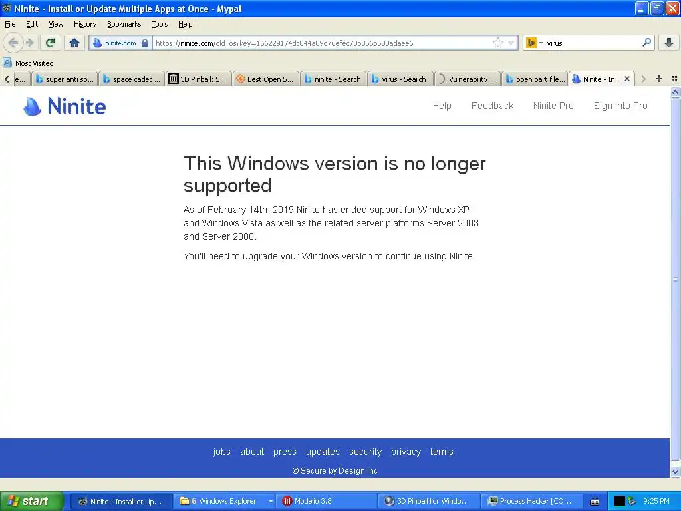
Task: Click the search magnifier icon
Action: pyautogui.click(x=646, y=43)
